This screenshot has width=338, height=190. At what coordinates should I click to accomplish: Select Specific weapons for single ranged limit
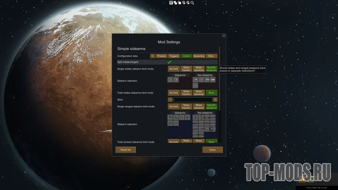pos(211,106)
